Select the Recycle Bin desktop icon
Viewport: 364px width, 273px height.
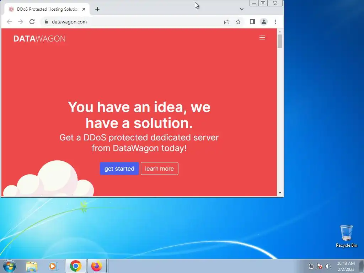point(346,236)
